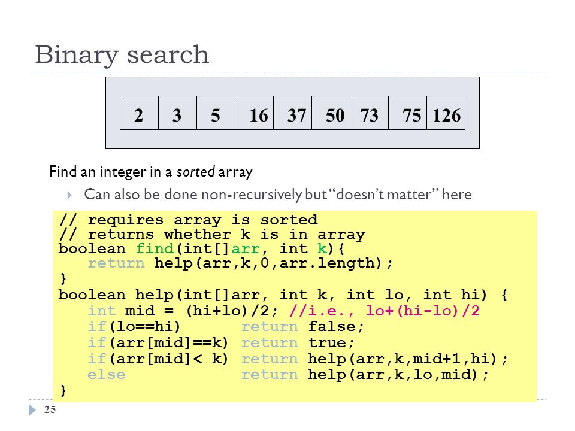
Task: Select array cell containing 2
Action: (x=140, y=113)
